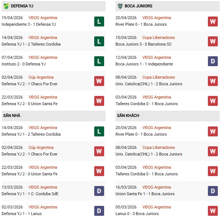Click the Defensa YJ team crest icon

[x=6, y=6]
